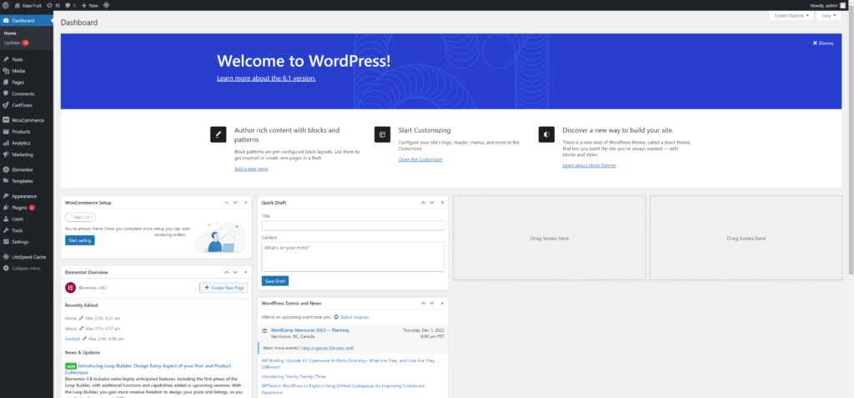The width and height of the screenshot is (854, 398).
Task: Click the layout icon of Start Customizing
Action: point(382,134)
